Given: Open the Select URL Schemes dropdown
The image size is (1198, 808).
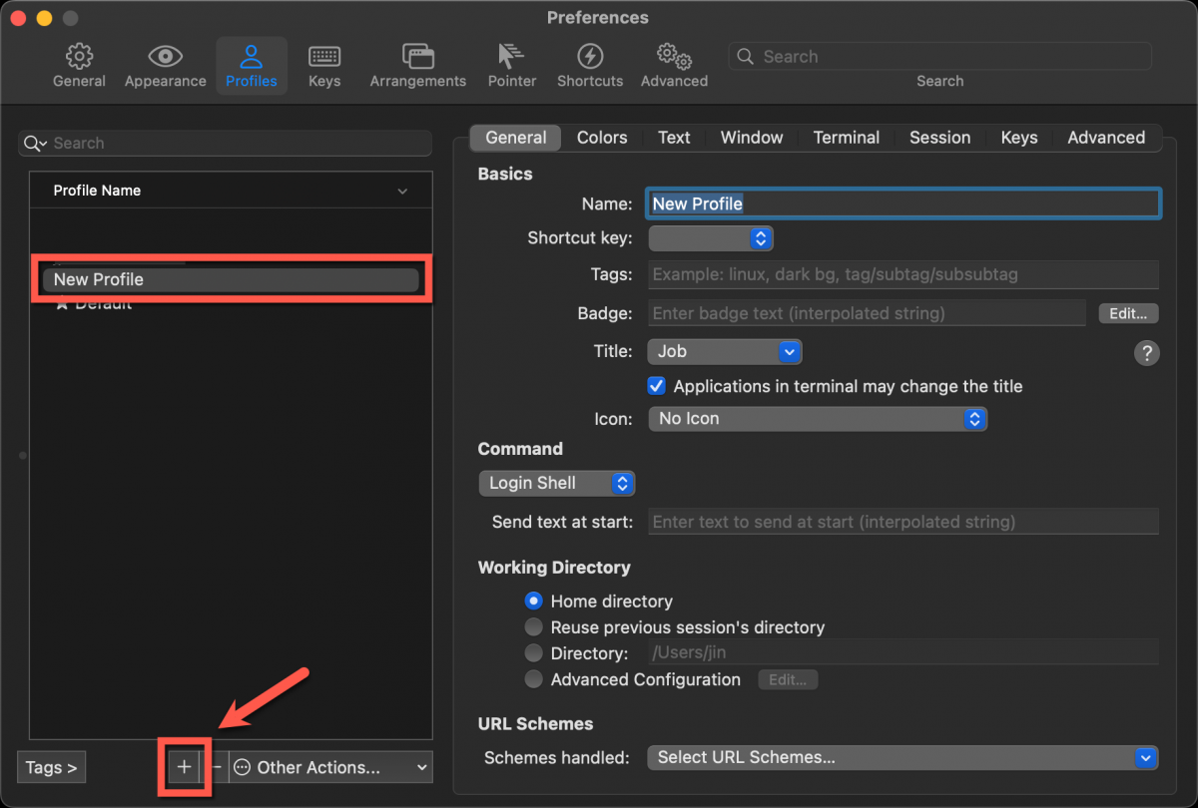Looking at the screenshot, I should (902, 757).
